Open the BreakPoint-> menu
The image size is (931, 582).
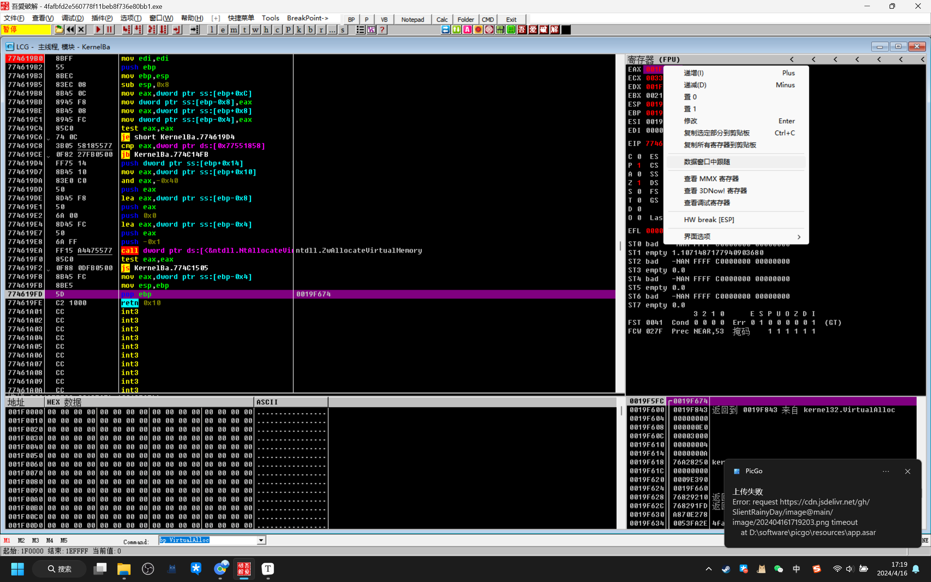(308, 18)
